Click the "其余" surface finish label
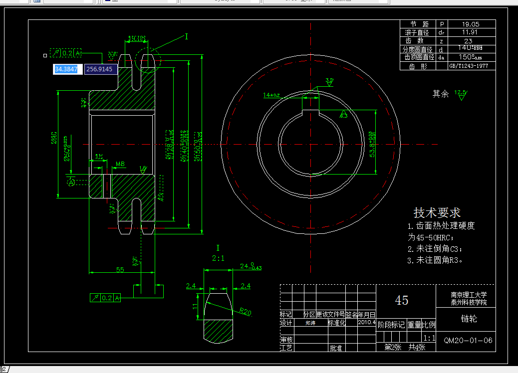This screenshot has height=373, width=518. click(x=441, y=94)
